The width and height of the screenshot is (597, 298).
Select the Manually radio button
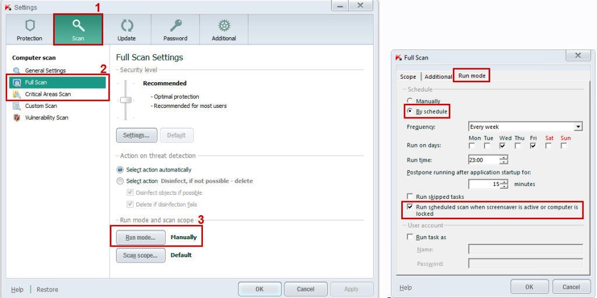(410, 101)
